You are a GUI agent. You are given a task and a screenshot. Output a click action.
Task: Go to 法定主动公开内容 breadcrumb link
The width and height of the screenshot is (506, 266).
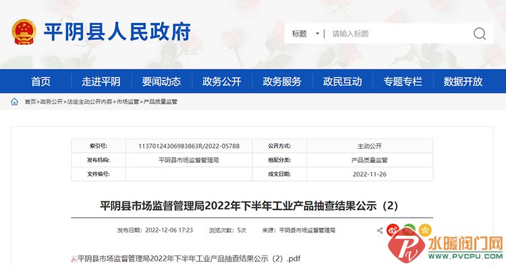[x=89, y=102]
